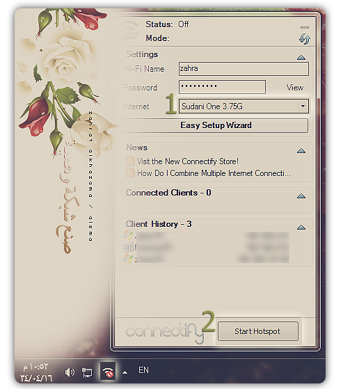Open the Visit the New Connectify Store news link

(188, 161)
